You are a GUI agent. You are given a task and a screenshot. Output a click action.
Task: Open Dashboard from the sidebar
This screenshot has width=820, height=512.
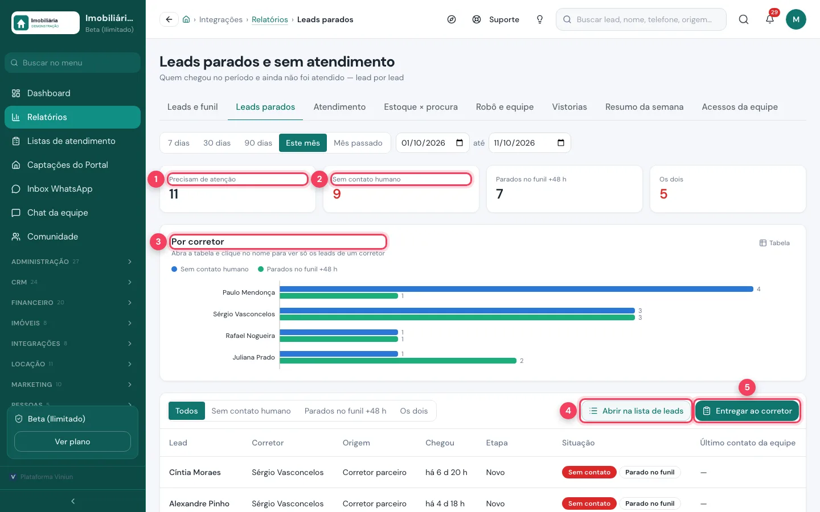[72, 93]
